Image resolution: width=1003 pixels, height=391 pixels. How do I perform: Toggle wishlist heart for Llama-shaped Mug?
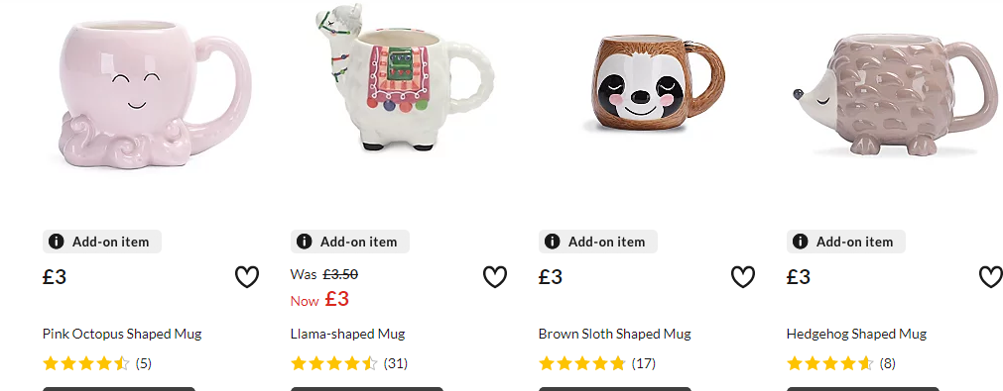(x=494, y=277)
